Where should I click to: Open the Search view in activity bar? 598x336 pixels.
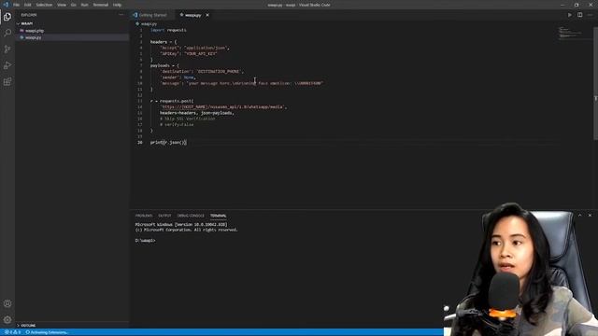pos(7,33)
